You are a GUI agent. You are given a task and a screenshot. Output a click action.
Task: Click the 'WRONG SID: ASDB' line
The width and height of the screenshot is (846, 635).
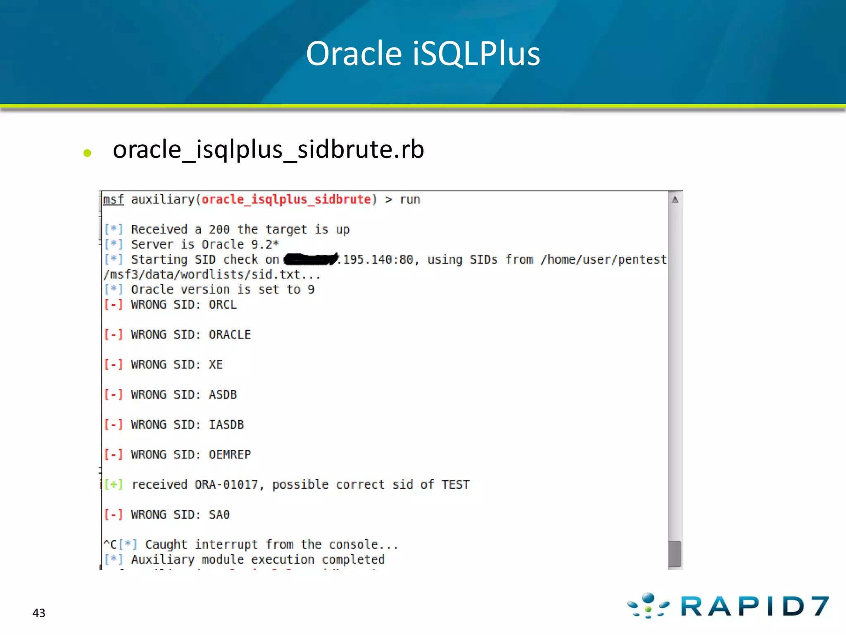[x=171, y=394]
